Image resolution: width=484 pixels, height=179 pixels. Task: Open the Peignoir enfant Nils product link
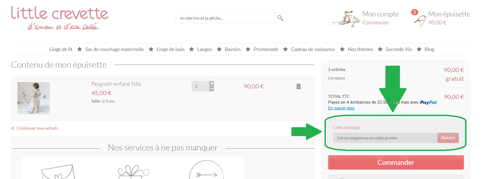(x=116, y=84)
